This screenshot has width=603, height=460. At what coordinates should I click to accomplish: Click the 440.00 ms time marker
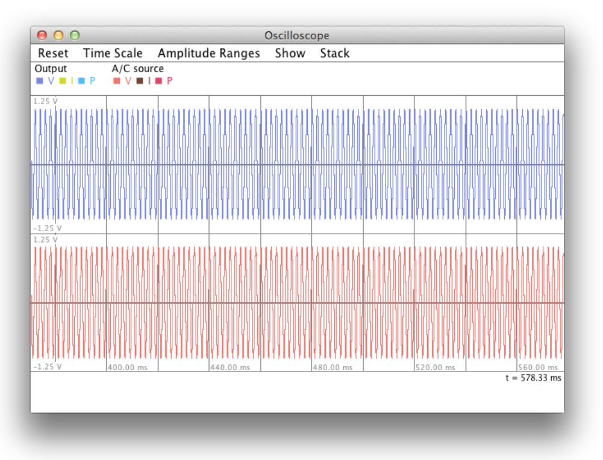click(x=230, y=367)
